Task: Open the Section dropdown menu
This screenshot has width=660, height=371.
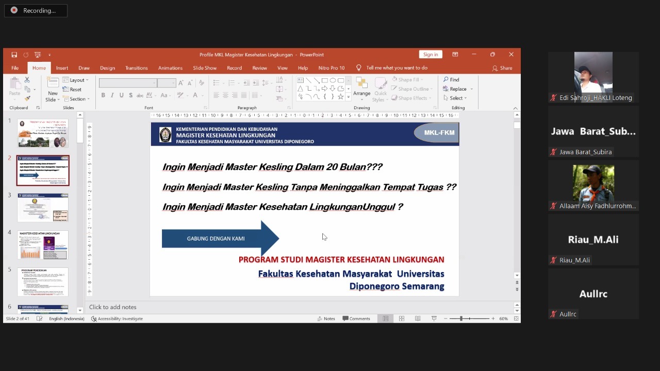Action: pyautogui.click(x=76, y=99)
